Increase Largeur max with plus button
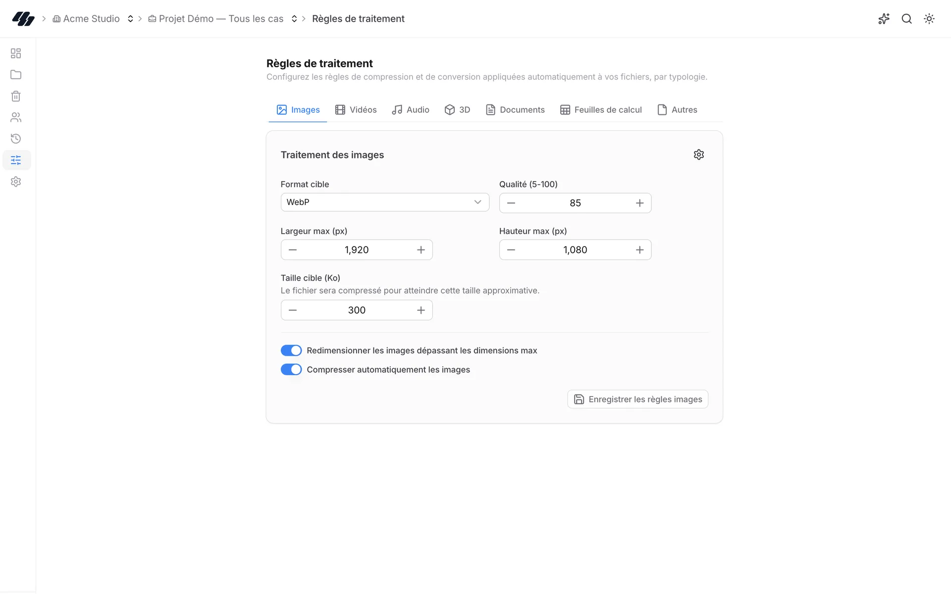Viewport: 951px width, 594px height. (421, 250)
